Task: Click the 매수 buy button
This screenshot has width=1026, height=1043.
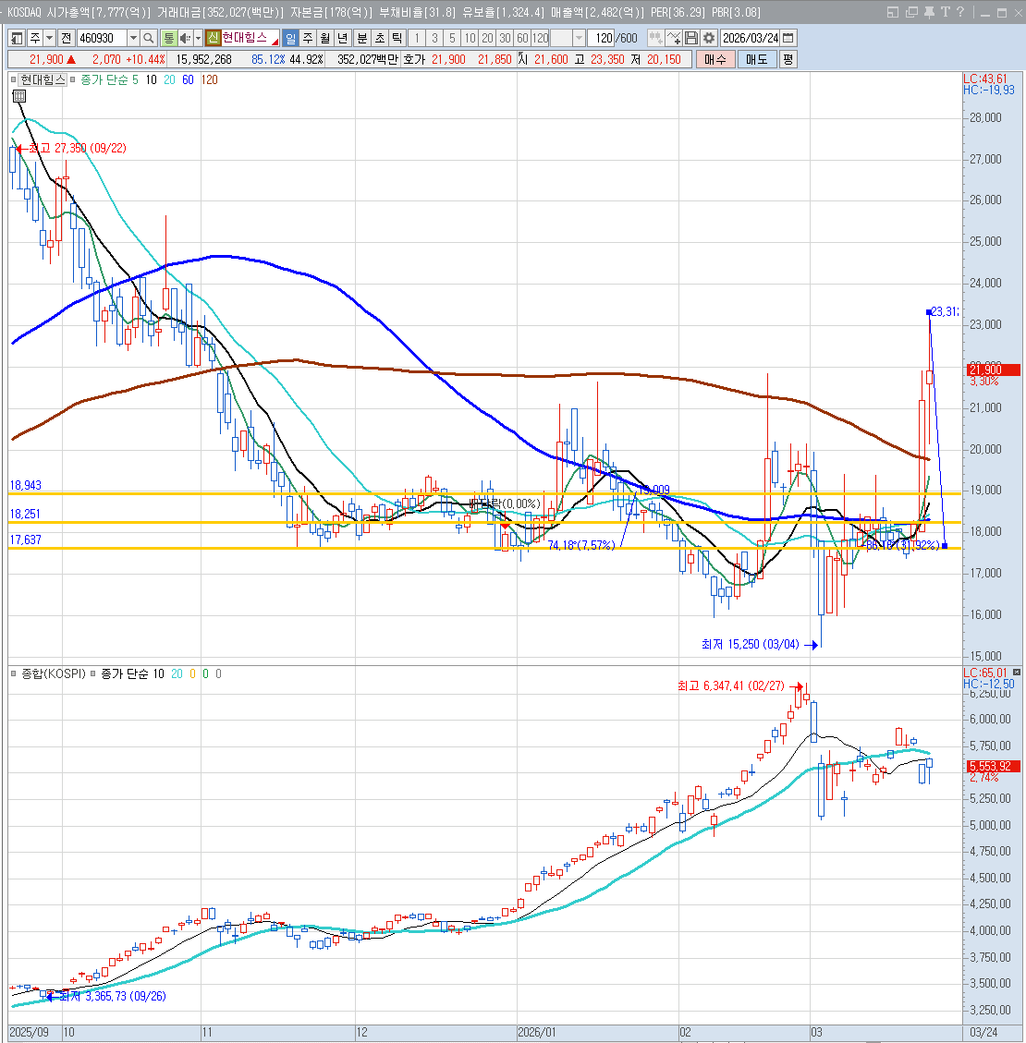Action: point(715,59)
